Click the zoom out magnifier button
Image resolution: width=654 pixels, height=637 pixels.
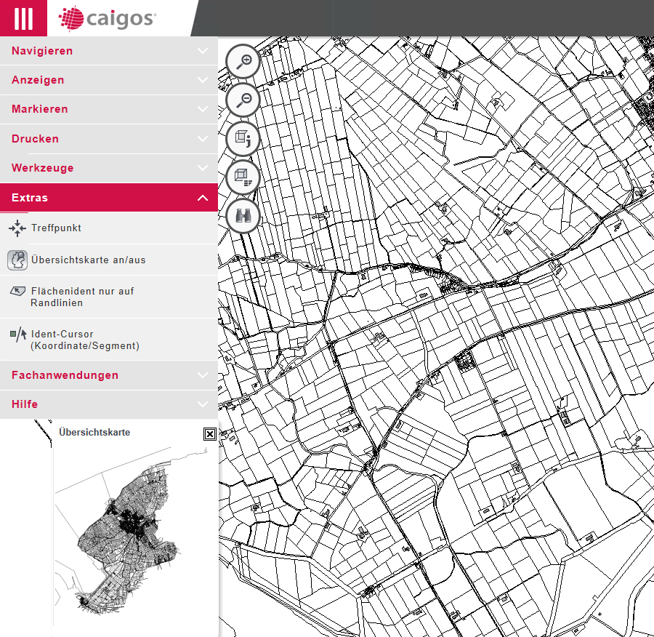point(243,100)
